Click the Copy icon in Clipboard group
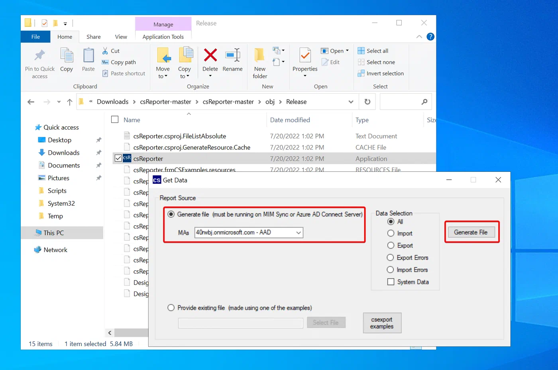Viewport: 558px width, 370px height. click(x=67, y=55)
